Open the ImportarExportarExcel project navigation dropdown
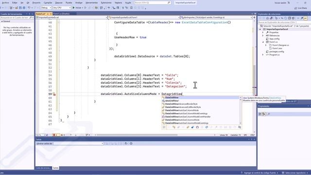This screenshot has width=311, height=175. [x=71, y=17]
